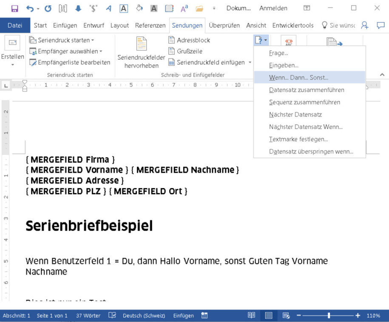Click the Deutsch (Schweiz) language indicator
Viewport: 389px width, 322px height.
tap(144, 316)
